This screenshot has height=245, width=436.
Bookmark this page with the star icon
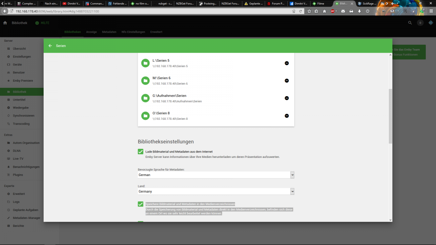pos(309,11)
